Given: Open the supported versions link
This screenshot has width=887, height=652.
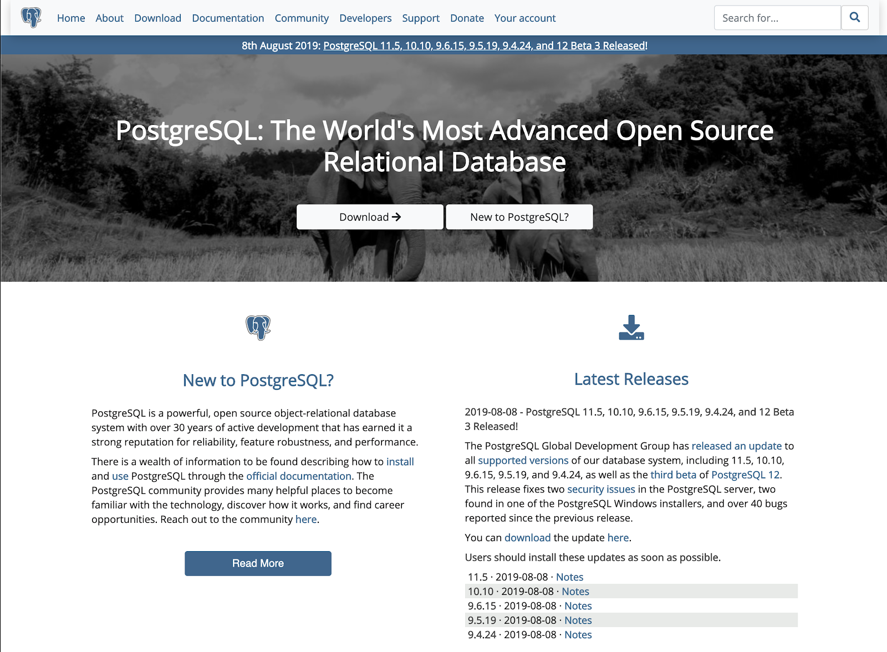Looking at the screenshot, I should (x=523, y=460).
